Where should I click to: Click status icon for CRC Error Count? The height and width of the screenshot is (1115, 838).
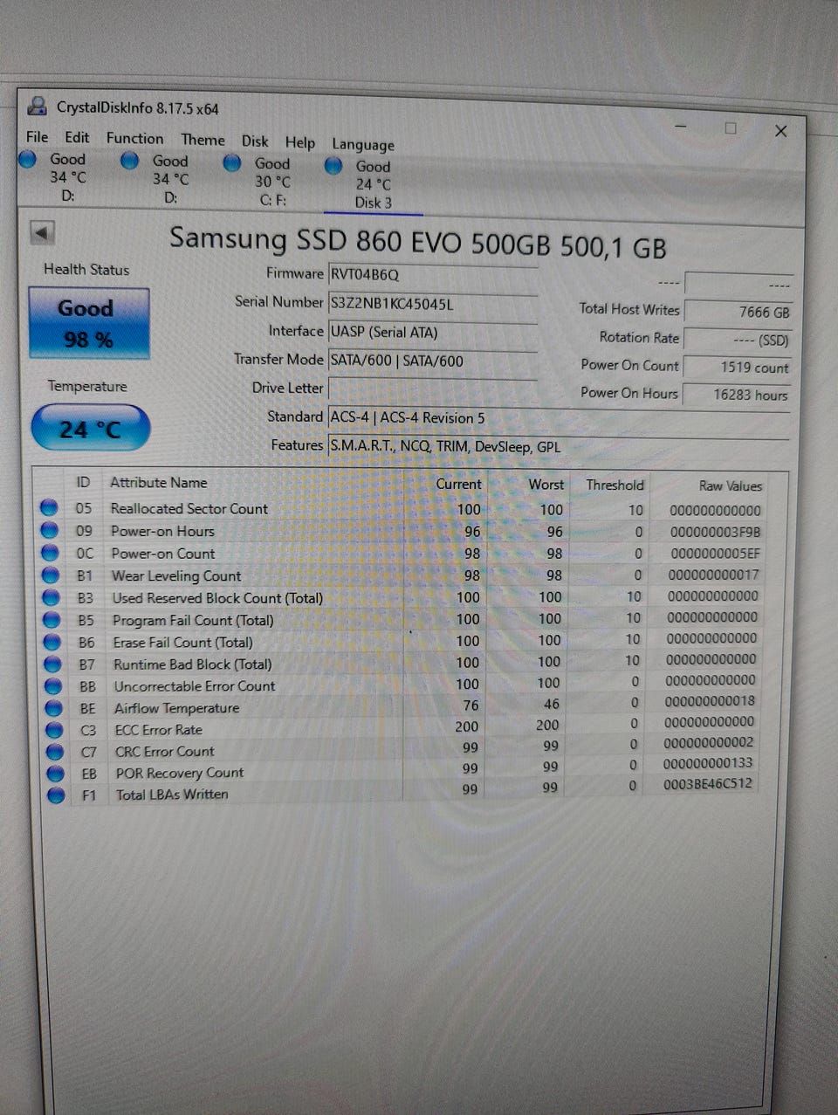56,752
